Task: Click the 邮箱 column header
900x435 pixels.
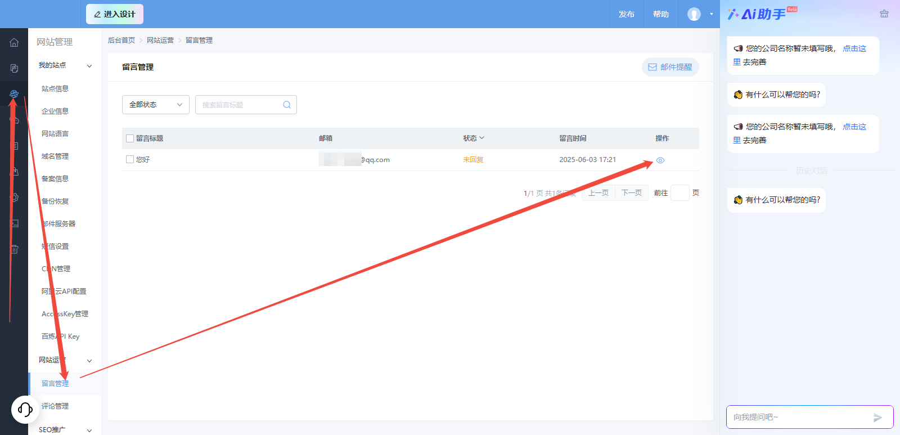Action: (326, 138)
